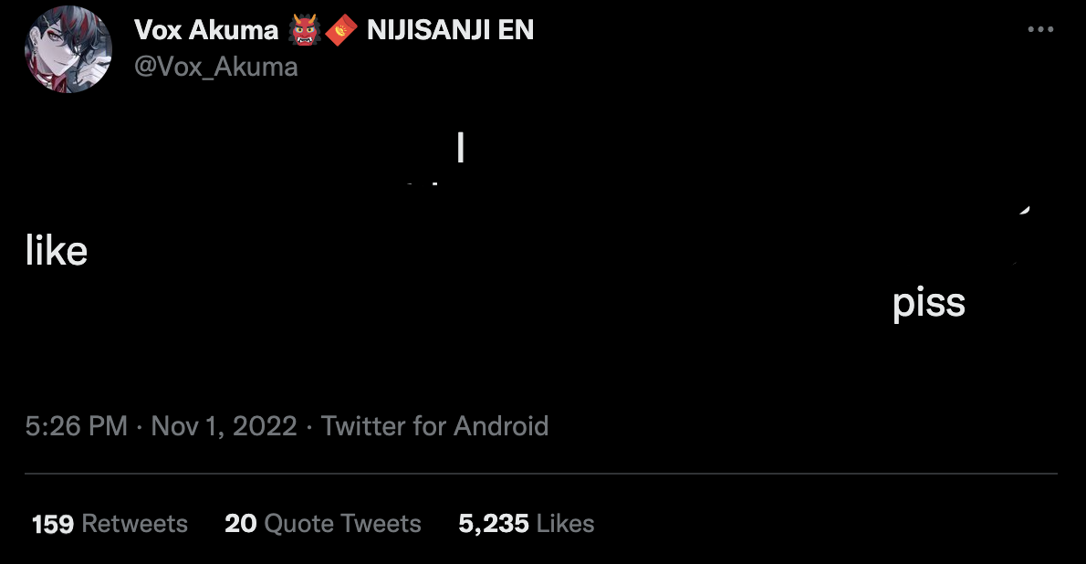The image size is (1086, 564).
Task: Open the Twitter for Android source link
Action: coord(434,425)
